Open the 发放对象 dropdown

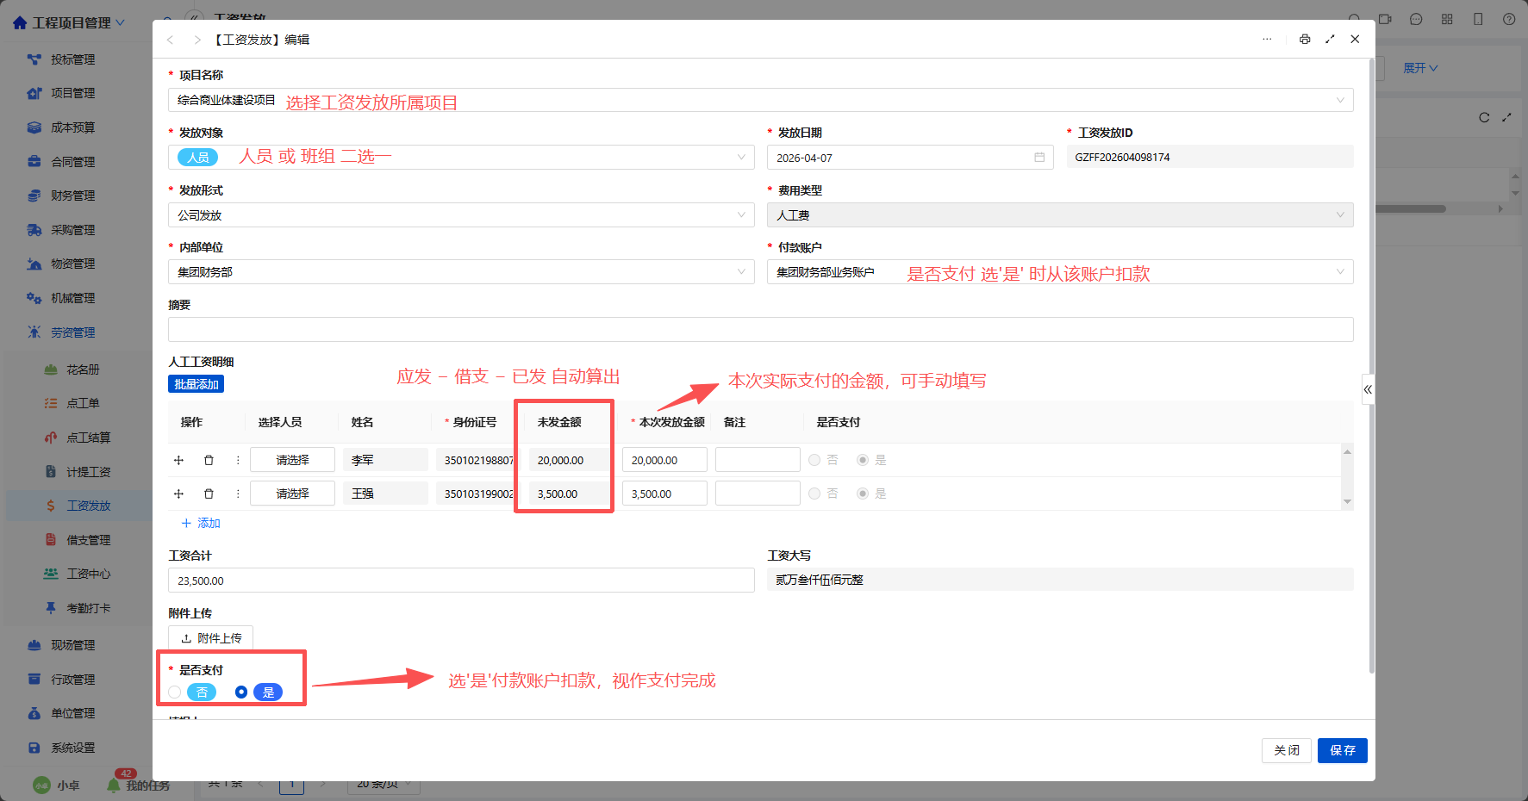[x=461, y=157]
